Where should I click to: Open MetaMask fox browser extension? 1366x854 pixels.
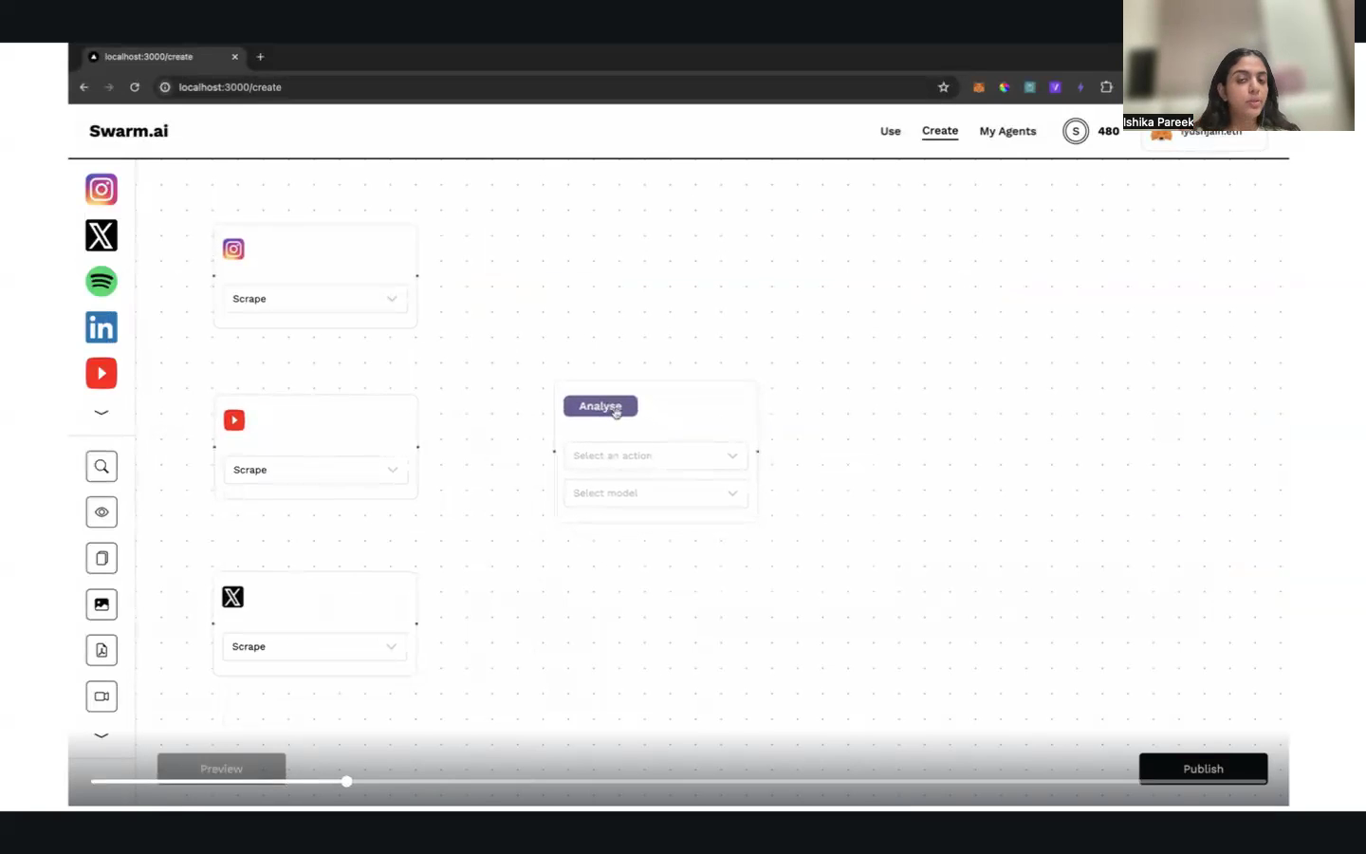click(978, 87)
